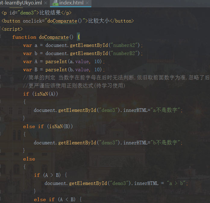Screen dimensions: 210x203
Task: Click the "b不是数字" string
Action: pyautogui.click(x=165, y=143)
